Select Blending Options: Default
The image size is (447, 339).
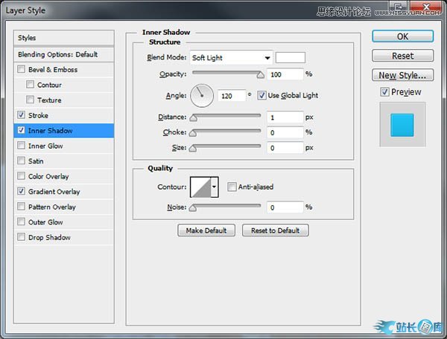[x=58, y=54]
